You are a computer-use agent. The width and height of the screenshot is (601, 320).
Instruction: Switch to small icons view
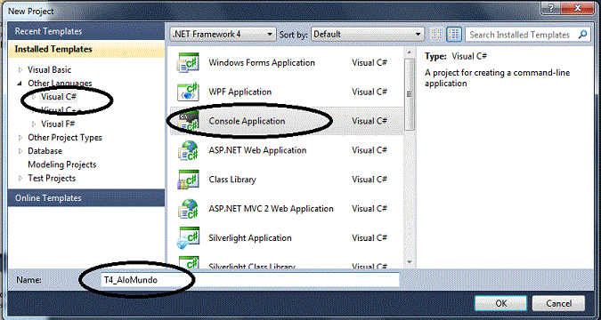point(436,34)
